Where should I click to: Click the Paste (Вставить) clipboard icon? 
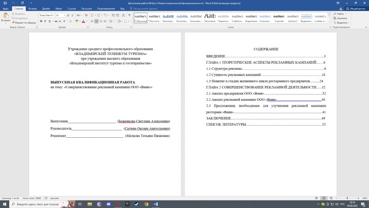tap(6, 16)
